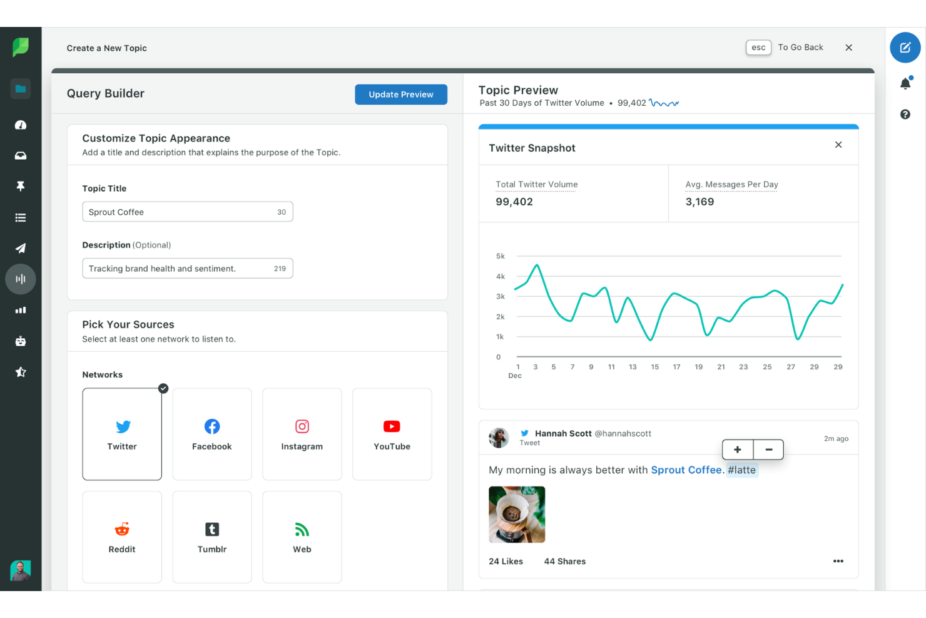This screenshot has height=618, width=926.
Task: Open the list feeds icon
Action: click(x=21, y=218)
